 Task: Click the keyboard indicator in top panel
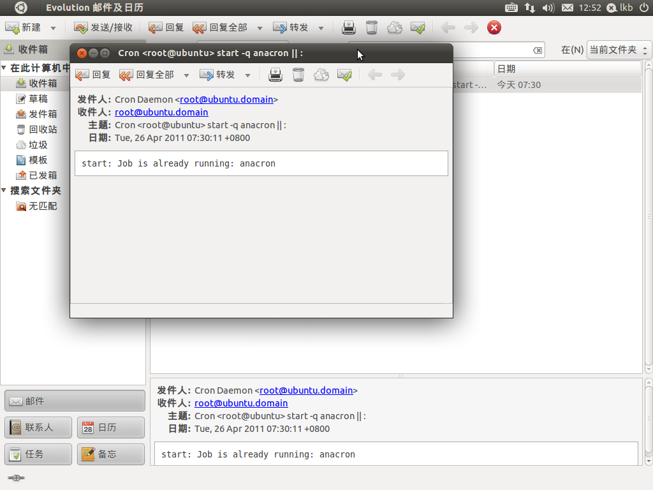(x=511, y=8)
